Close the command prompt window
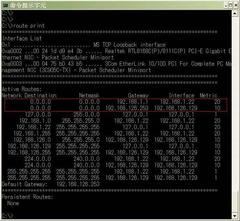The image size is (240, 221). [236, 5]
